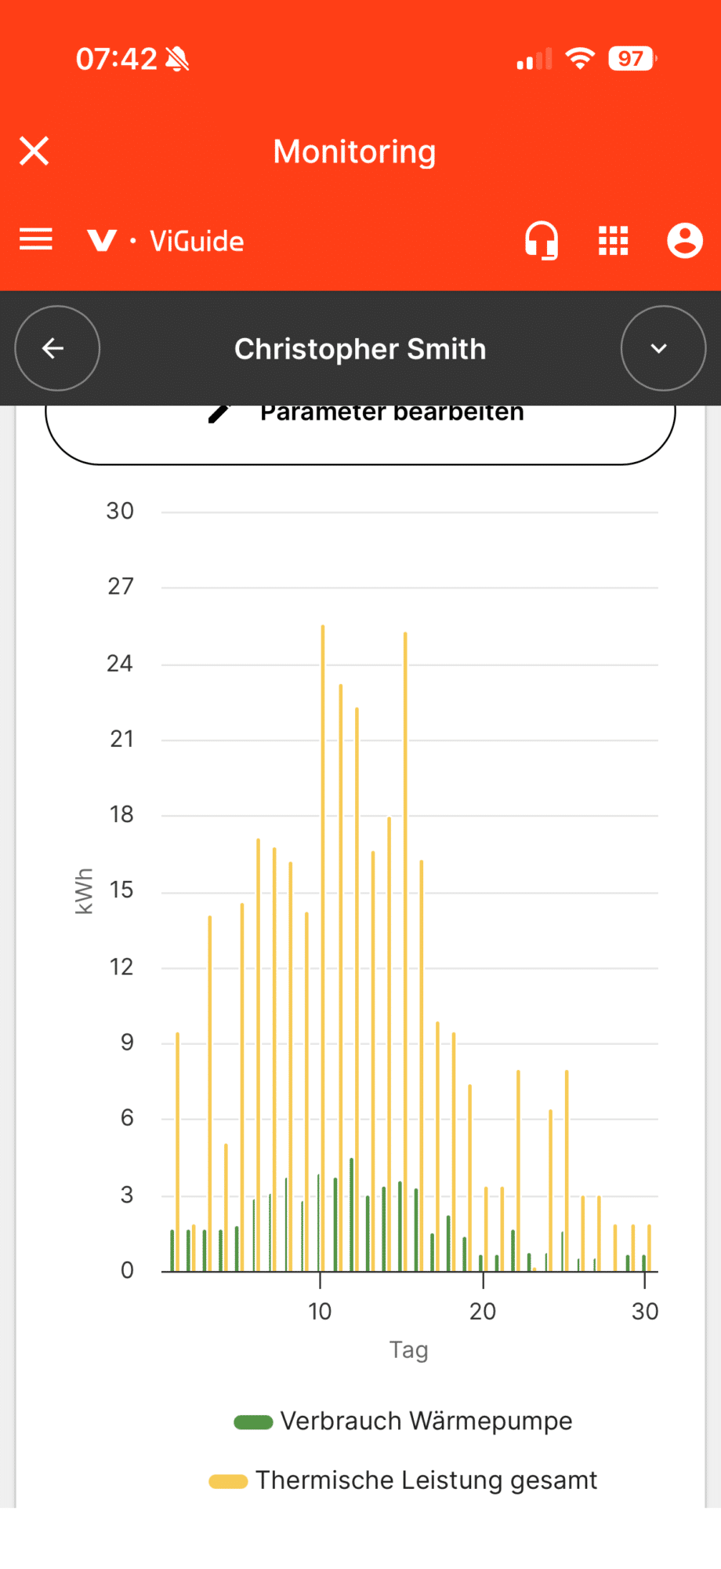The image size is (721, 1569).
Task: Click the yellow Thermische Leistung color swatch
Action: click(x=228, y=1481)
